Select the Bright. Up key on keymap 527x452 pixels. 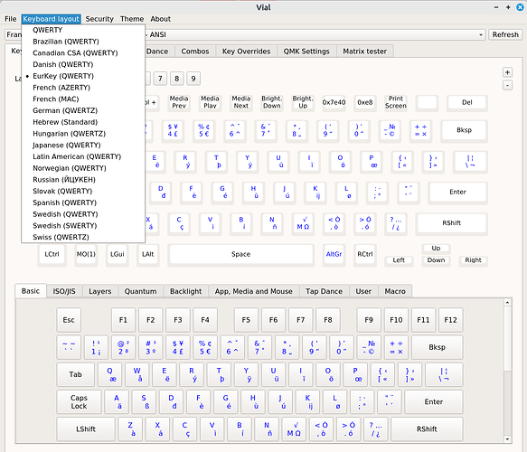tap(303, 102)
